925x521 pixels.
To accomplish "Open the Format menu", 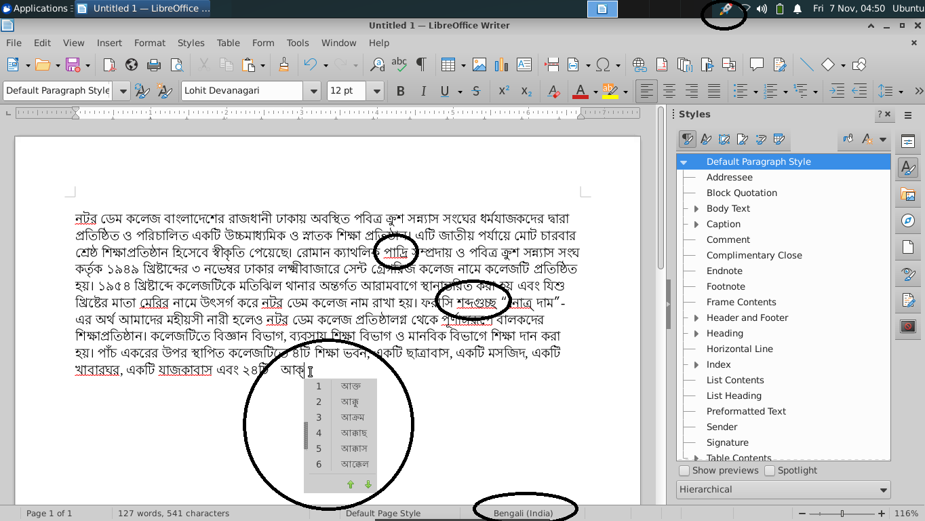I will coord(149,43).
